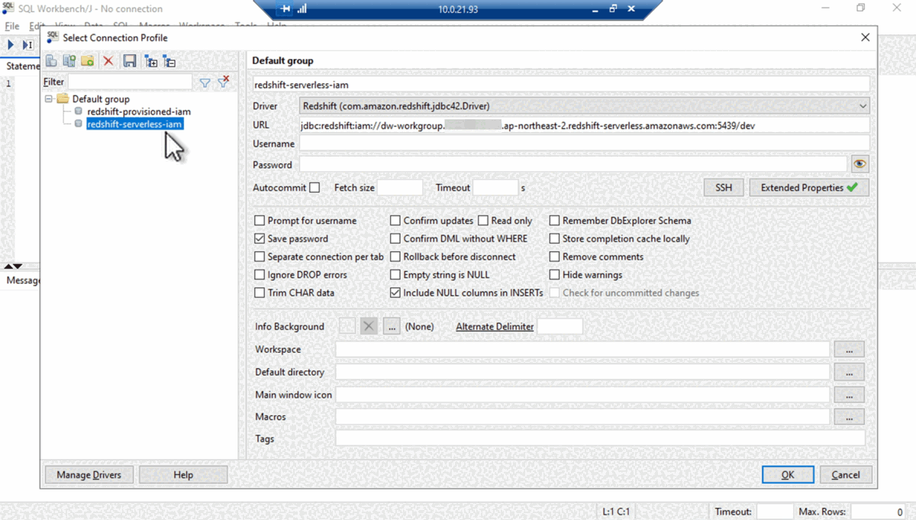Click the redshift-provisioned-iam database icon

[x=78, y=111]
